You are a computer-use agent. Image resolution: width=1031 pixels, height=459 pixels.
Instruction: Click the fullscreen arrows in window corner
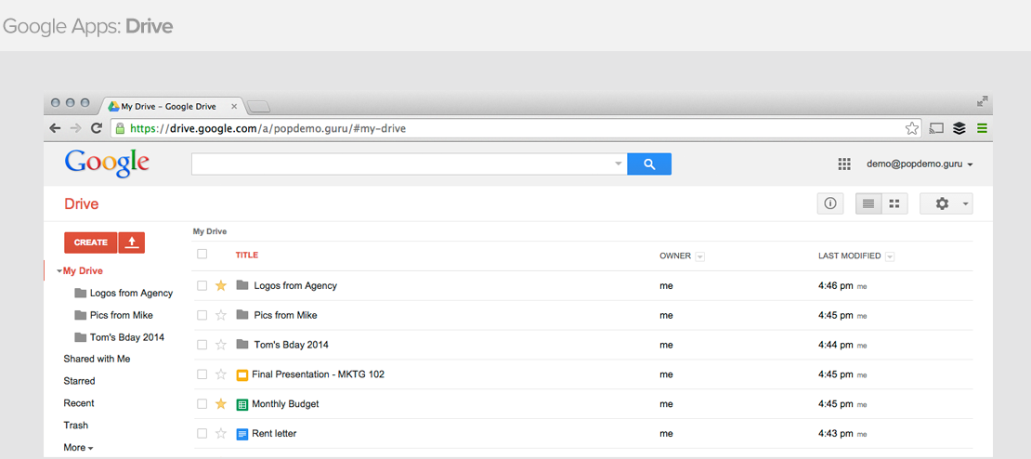click(x=983, y=102)
